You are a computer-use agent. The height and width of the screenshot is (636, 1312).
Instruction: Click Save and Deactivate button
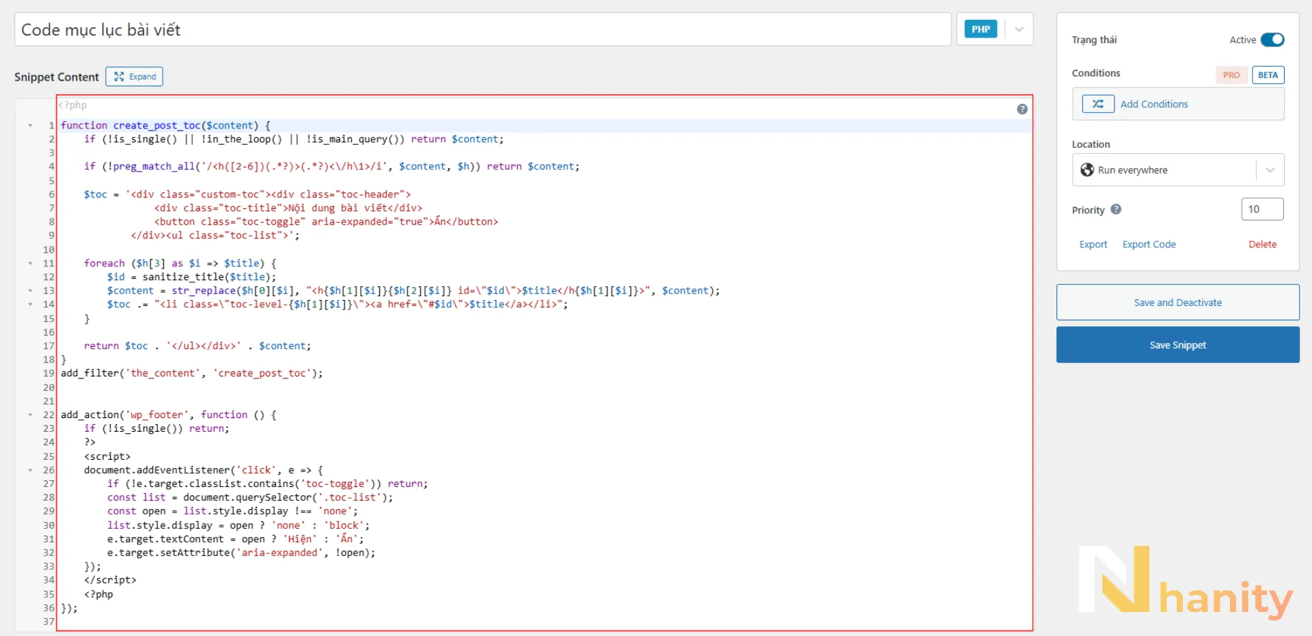point(1177,302)
